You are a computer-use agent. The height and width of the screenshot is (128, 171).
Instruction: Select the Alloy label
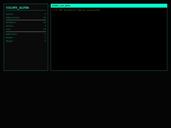click(x=10, y=26)
